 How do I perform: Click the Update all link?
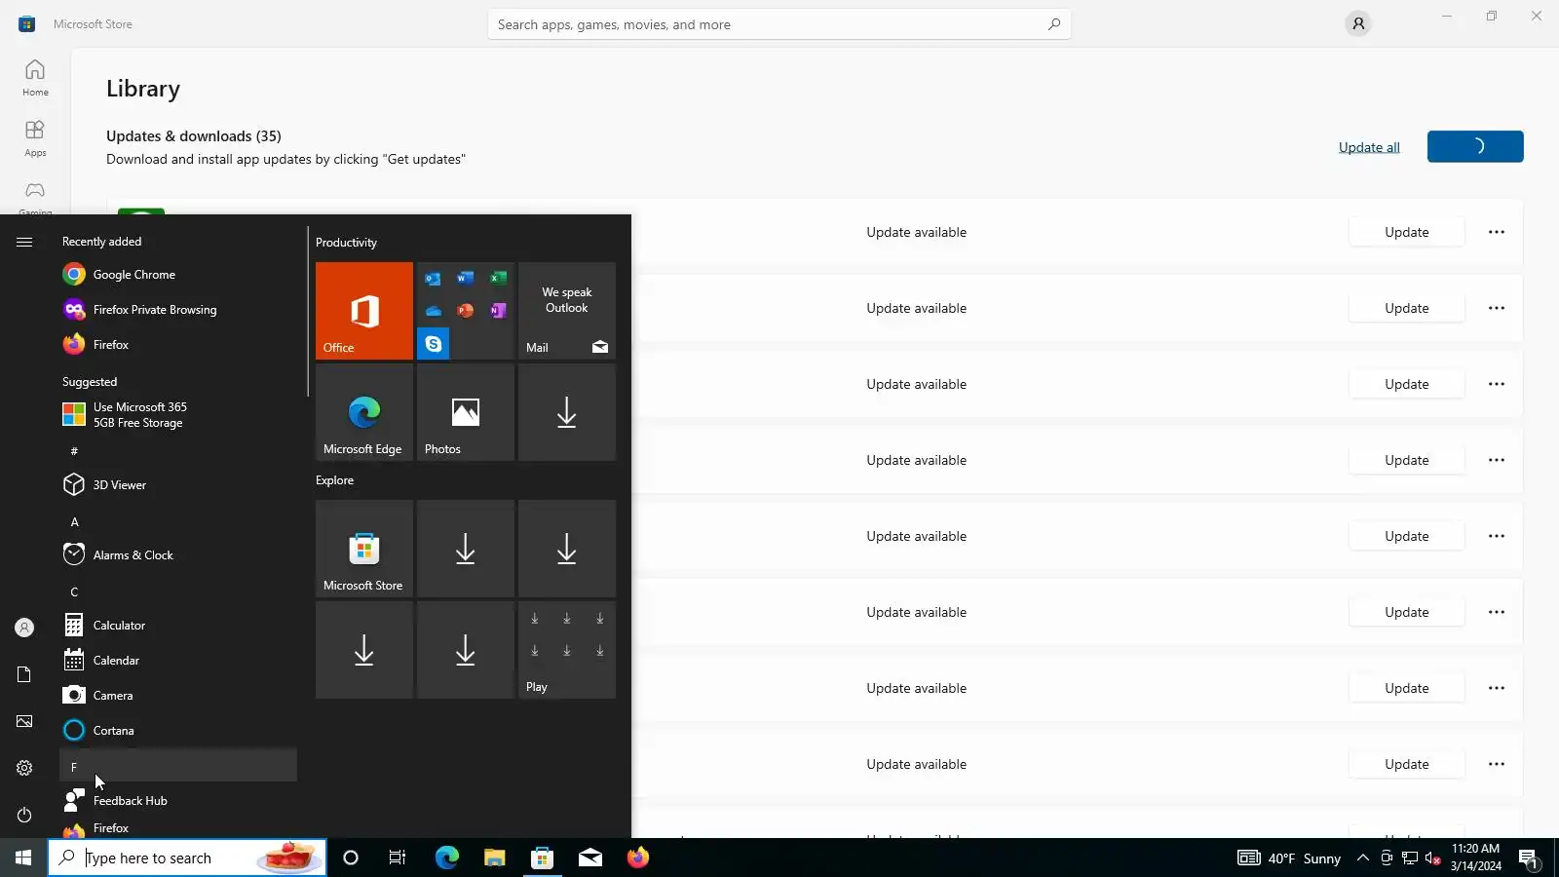tap(1369, 147)
